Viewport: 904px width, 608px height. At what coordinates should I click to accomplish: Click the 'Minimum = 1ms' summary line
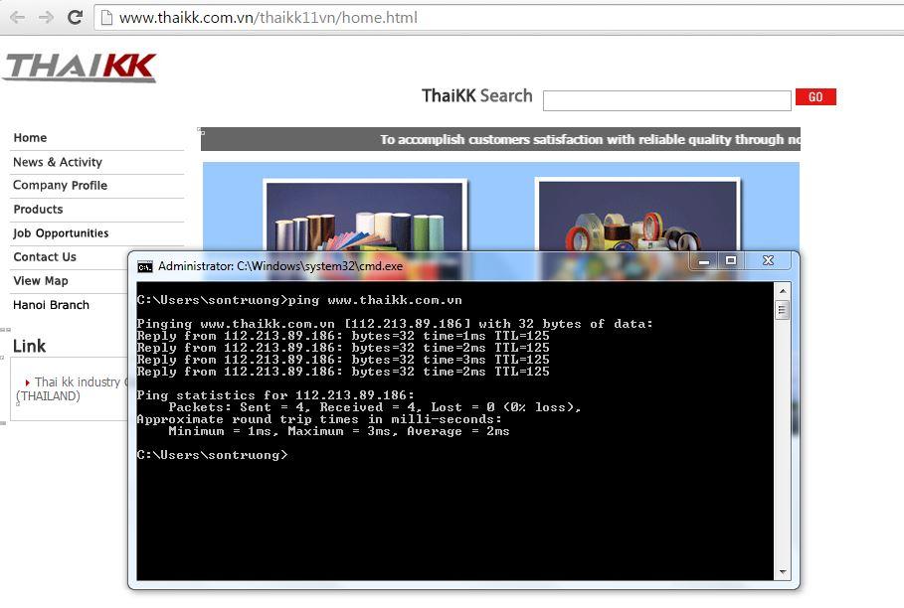pos(339,431)
